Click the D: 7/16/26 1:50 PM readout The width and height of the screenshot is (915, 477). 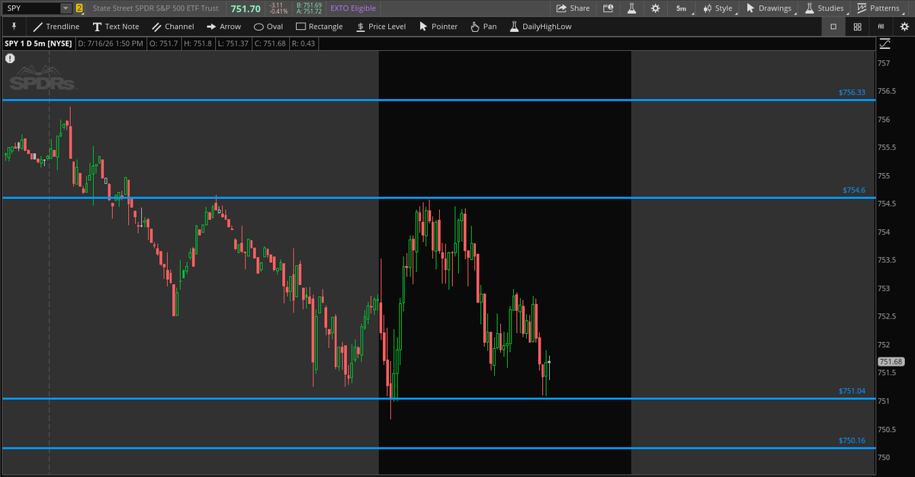111,43
